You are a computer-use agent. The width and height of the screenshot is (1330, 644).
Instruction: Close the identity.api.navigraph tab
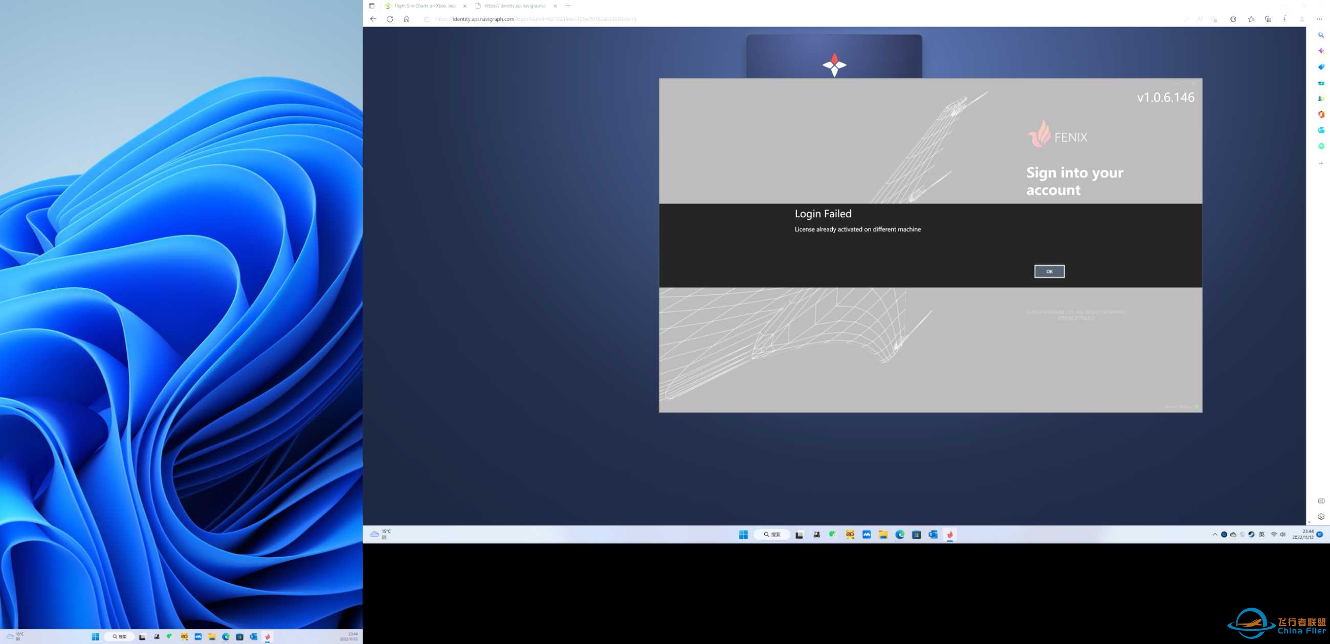click(555, 6)
